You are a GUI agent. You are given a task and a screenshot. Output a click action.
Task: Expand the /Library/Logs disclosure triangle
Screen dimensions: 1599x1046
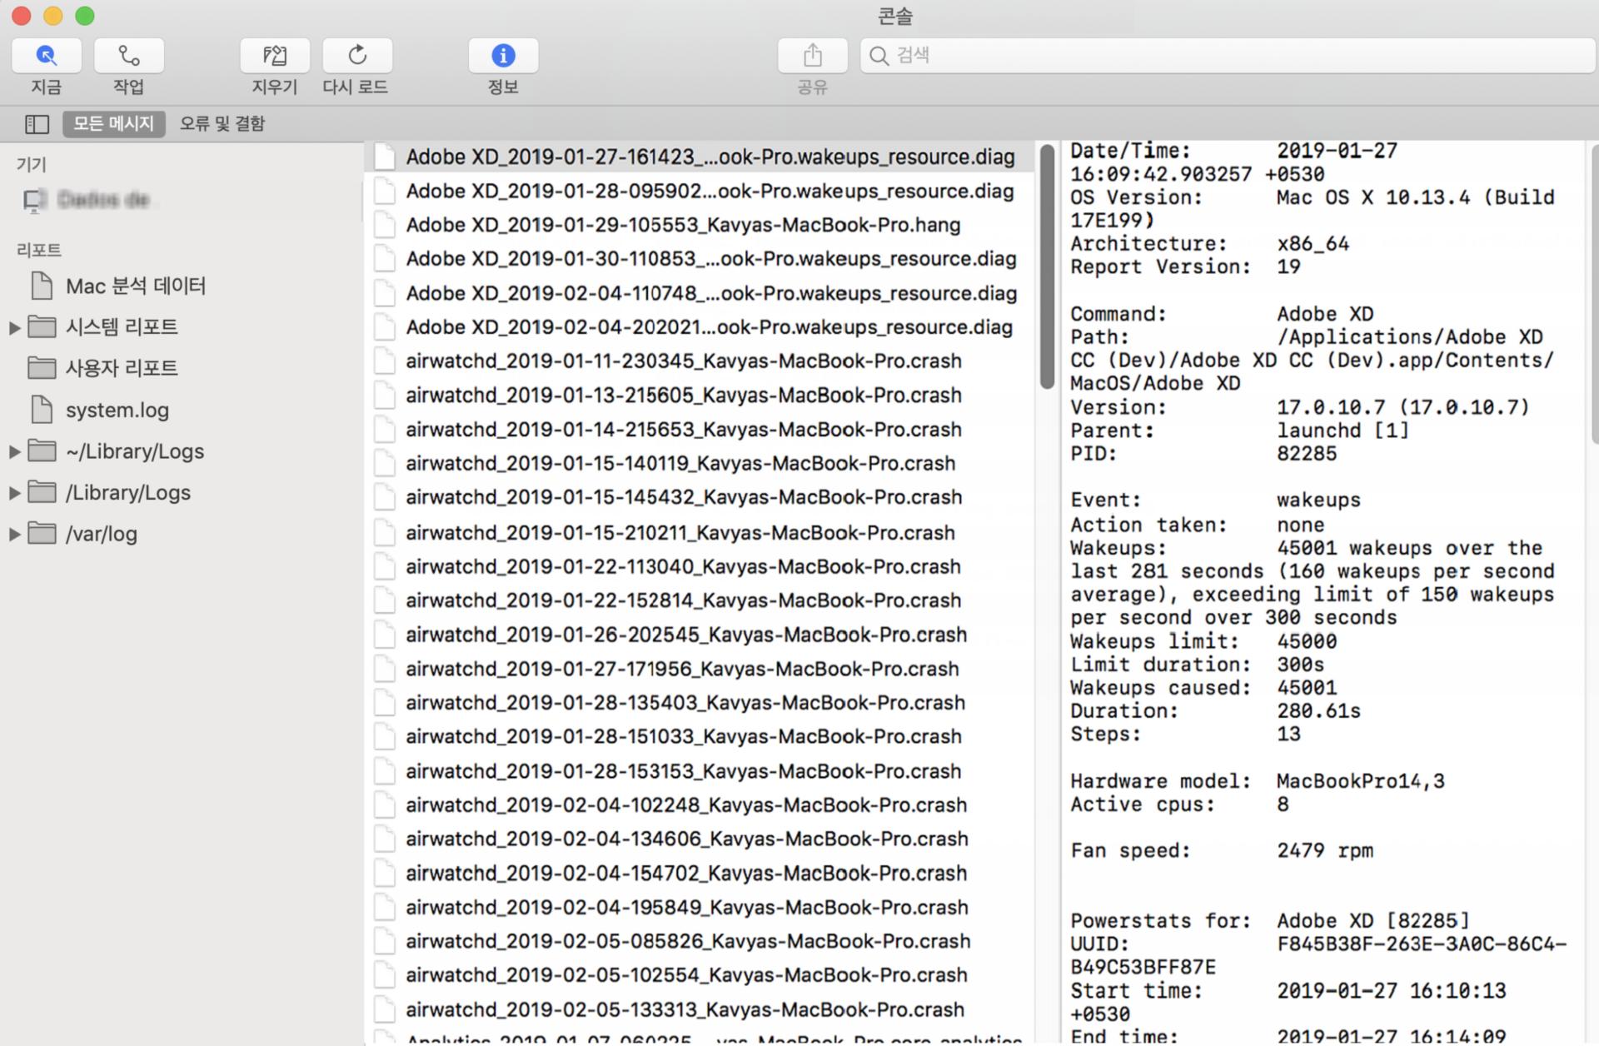[x=14, y=493]
